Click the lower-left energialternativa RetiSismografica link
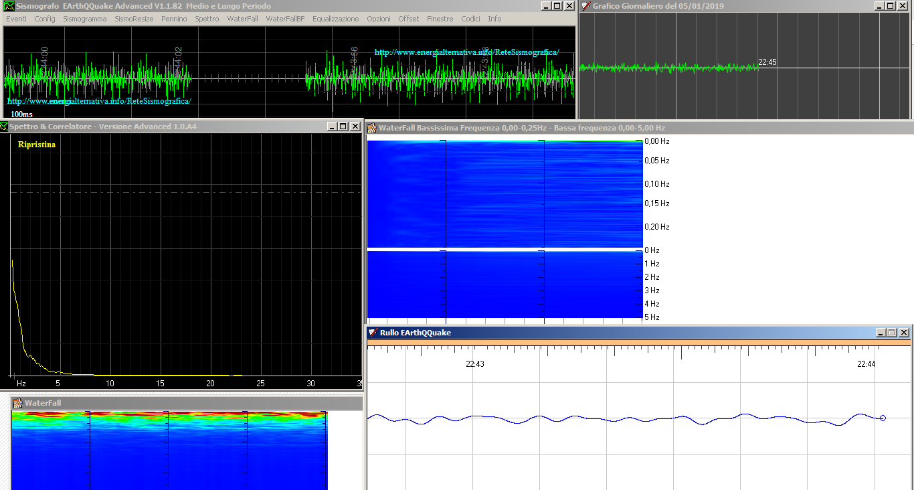Image resolution: width=914 pixels, height=490 pixels. click(x=99, y=101)
